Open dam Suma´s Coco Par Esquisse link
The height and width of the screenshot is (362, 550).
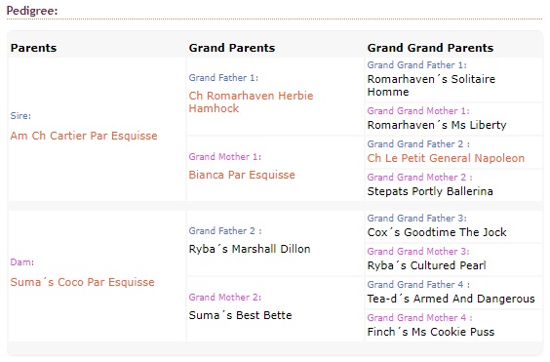point(83,282)
